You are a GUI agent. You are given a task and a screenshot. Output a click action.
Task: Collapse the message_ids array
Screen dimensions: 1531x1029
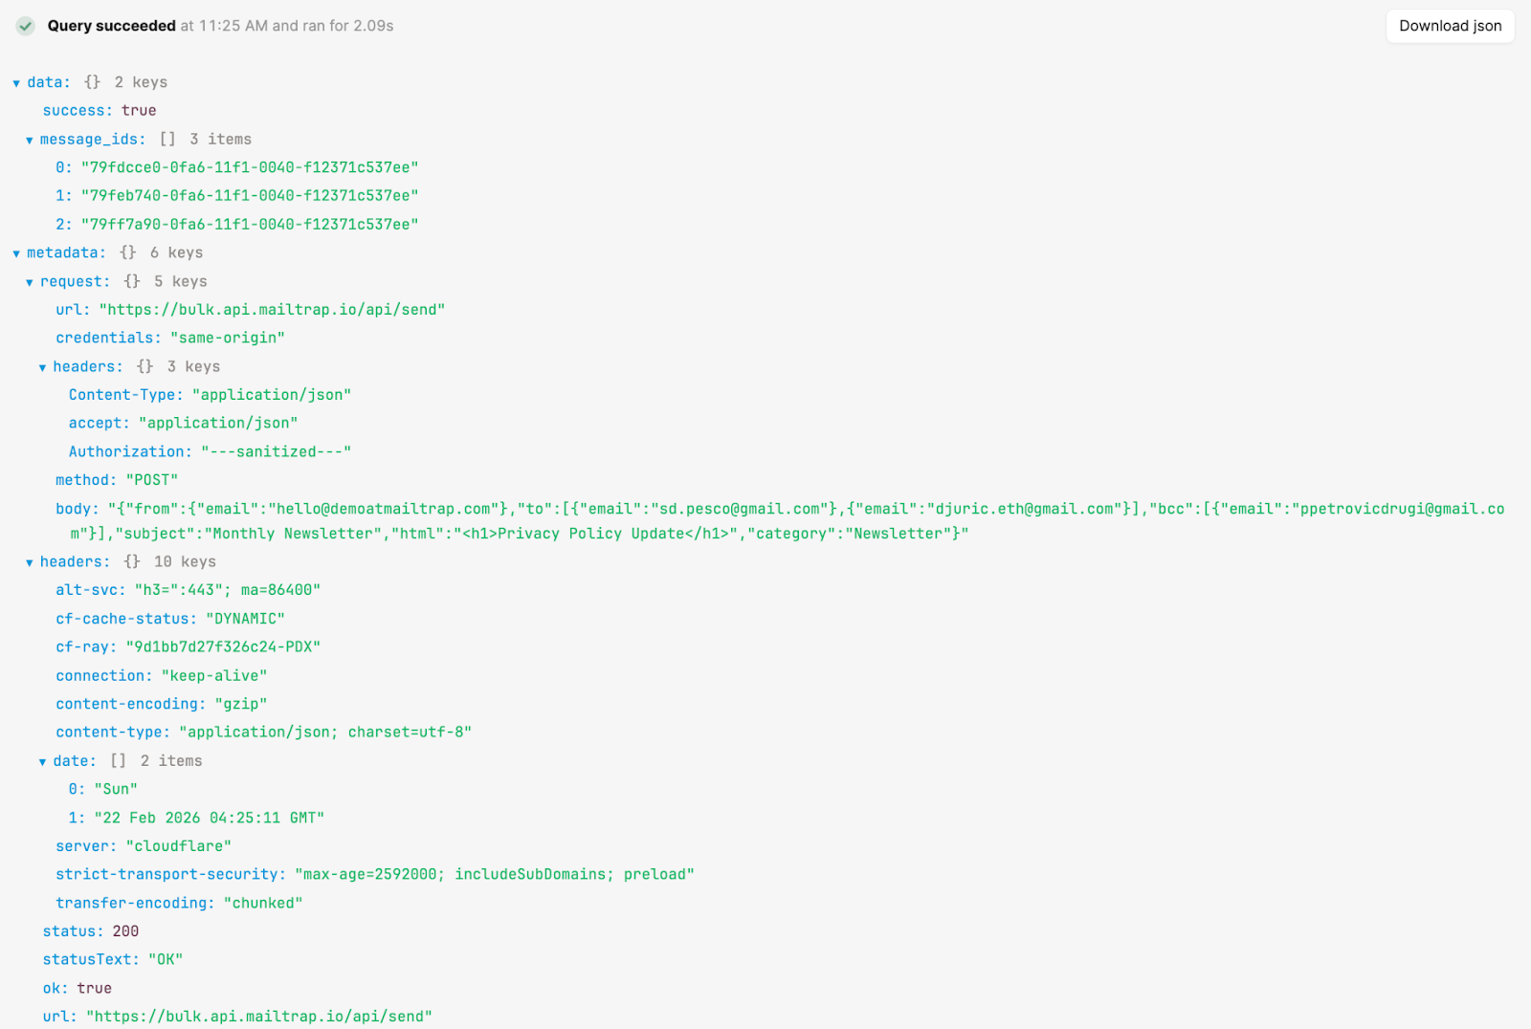click(30, 141)
